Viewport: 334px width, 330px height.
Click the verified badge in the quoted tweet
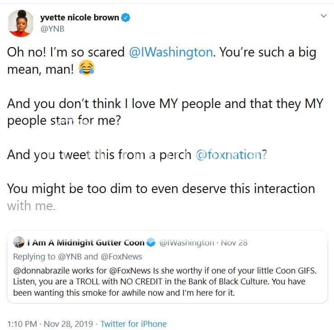[152, 243]
